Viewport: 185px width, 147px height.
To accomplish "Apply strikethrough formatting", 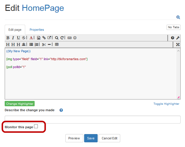I will tap(23, 38).
